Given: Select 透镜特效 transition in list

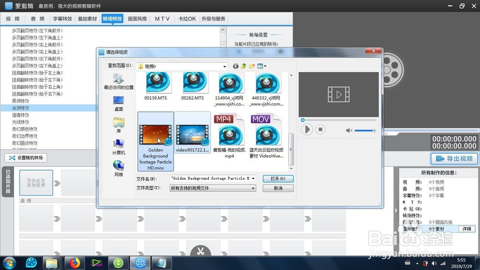Looking at the screenshot, I should pyautogui.click(x=21, y=115).
